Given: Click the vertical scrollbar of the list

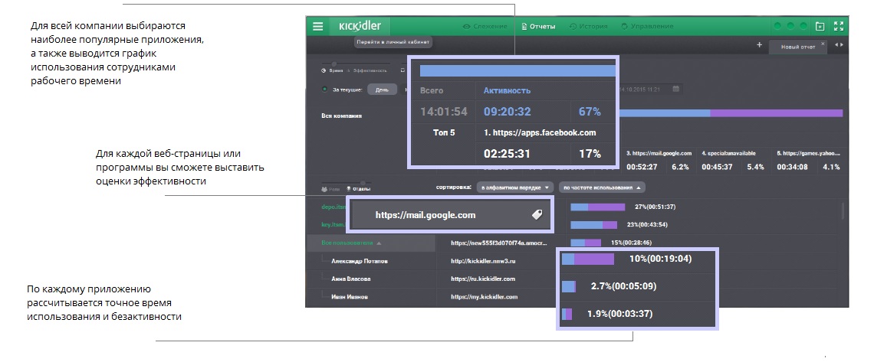Looking at the screenshot, I should coord(843,210).
